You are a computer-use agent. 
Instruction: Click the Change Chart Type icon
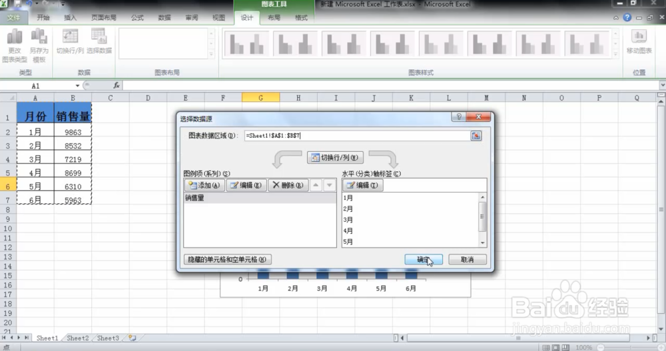[x=15, y=45]
